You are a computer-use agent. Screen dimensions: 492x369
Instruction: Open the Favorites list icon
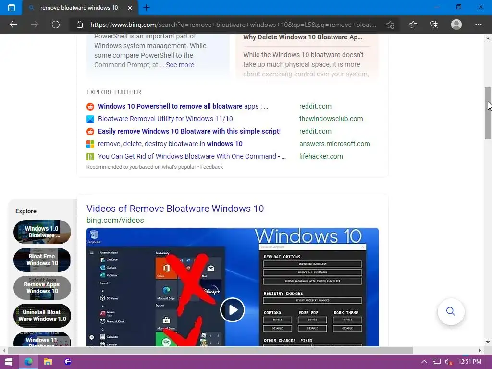pyautogui.click(x=413, y=25)
